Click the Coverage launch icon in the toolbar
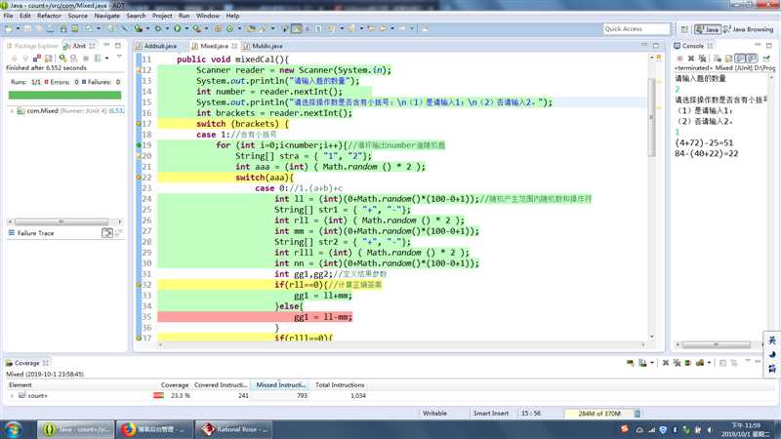This screenshot has height=439, width=781. [139, 29]
